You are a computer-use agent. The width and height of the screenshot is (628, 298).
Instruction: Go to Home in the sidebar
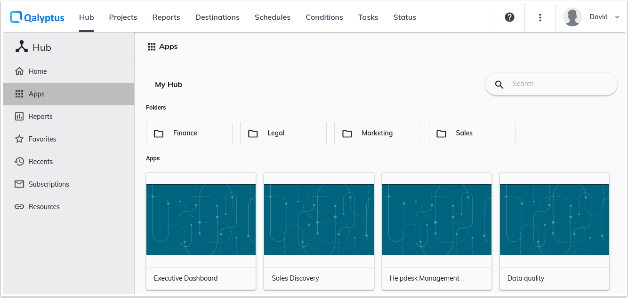click(x=19, y=71)
